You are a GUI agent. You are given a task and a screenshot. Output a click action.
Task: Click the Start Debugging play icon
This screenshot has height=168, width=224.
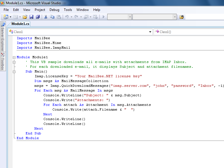tap(104, 17)
